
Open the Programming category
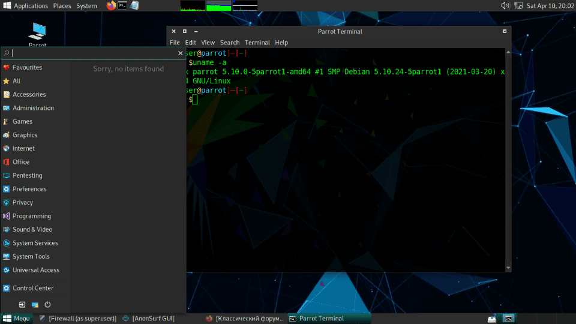click(35, 216)
